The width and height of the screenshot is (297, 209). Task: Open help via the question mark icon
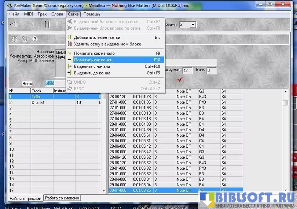point(35,38)
